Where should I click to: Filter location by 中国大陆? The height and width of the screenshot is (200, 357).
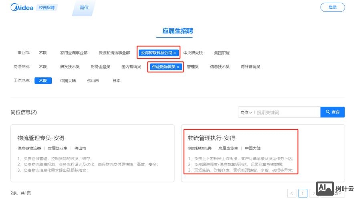click(68, 81)
